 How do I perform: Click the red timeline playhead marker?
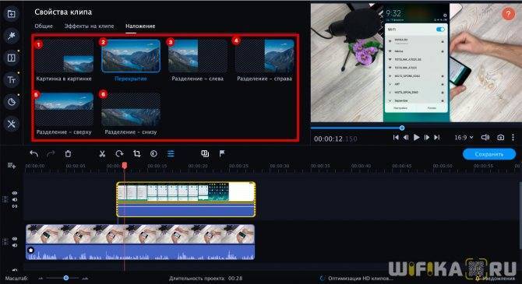coord(124,165)
